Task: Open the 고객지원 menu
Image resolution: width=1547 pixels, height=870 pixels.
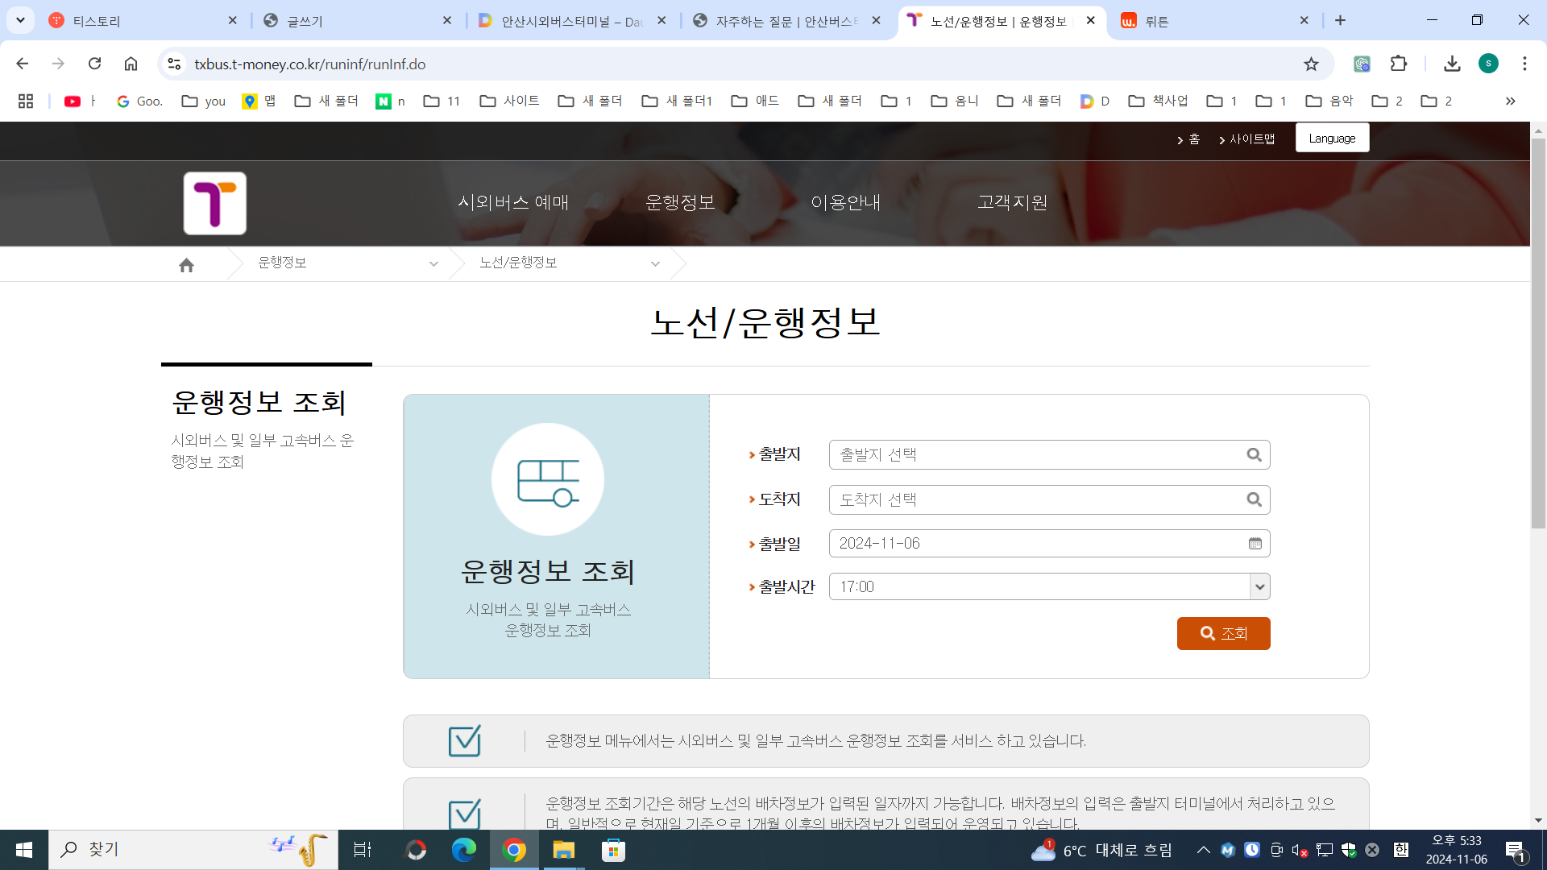Action: [1012, 202]
